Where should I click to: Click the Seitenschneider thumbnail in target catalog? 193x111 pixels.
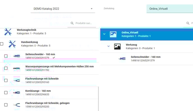(122, 59)
